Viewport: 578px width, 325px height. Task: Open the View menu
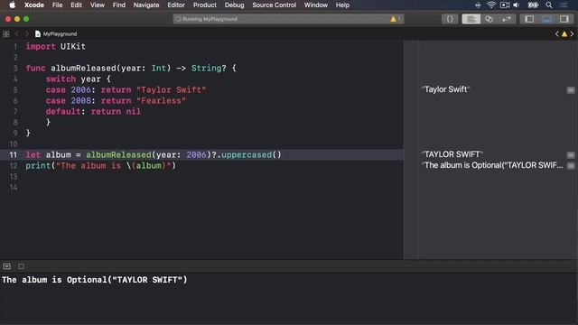[x=98, y=5]
